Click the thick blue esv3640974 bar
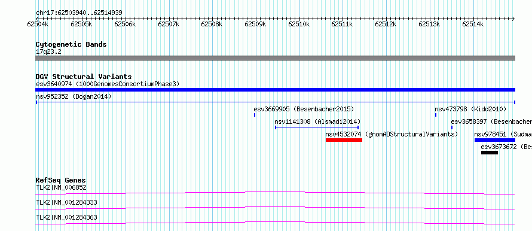Viewport: 532px width, 231px height. coord(276,90)
